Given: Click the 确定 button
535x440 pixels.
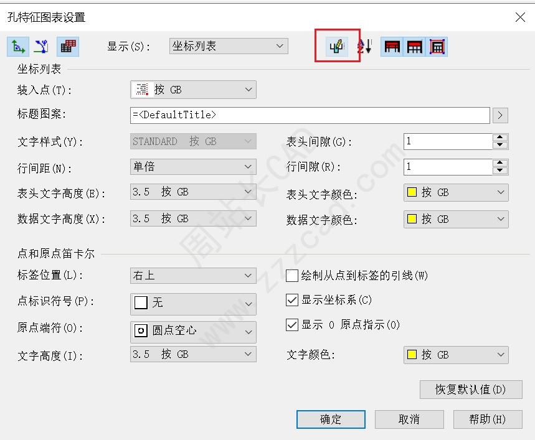Looking at the screenshot, I should tap(330, 419).
